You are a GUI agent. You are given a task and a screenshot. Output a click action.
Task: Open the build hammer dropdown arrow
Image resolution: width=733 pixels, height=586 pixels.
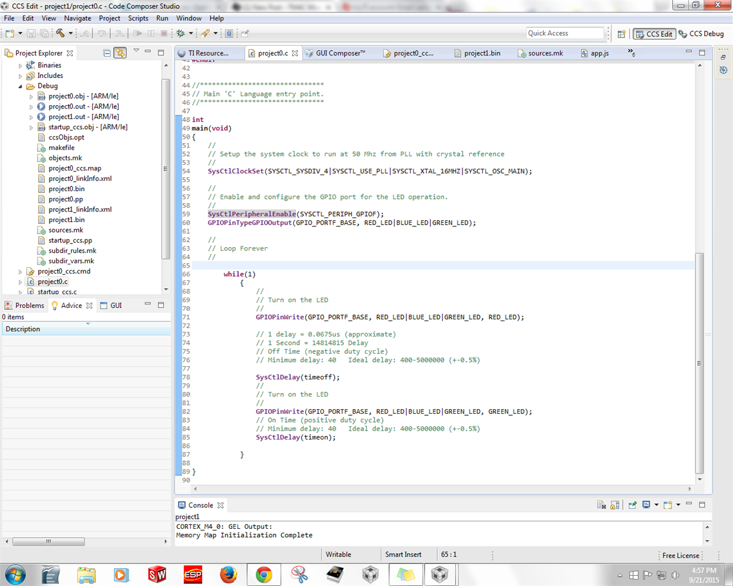(70, 33)
